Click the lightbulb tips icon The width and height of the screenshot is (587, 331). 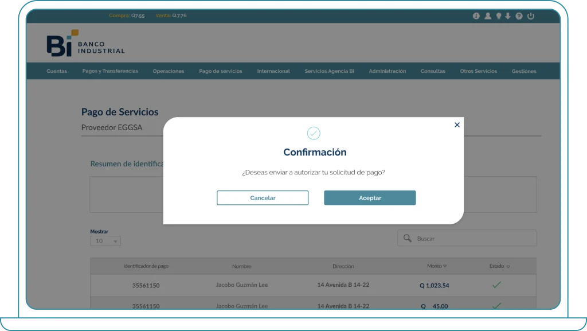[499, 16]
